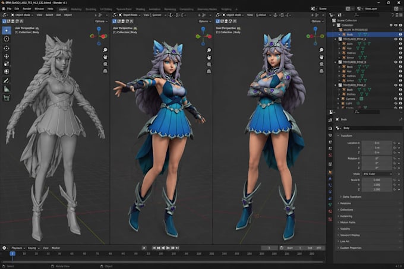The image size is (404, 269).
Task: Click the Location X value field
Action: pos(377,143)
